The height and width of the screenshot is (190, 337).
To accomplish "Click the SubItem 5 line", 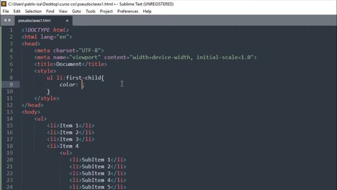I will click(x=97, y=187).
